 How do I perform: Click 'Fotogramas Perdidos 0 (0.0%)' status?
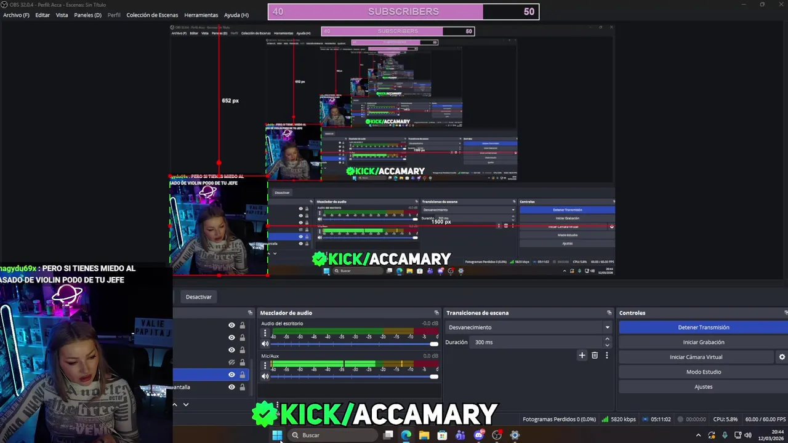pos(559,420)
